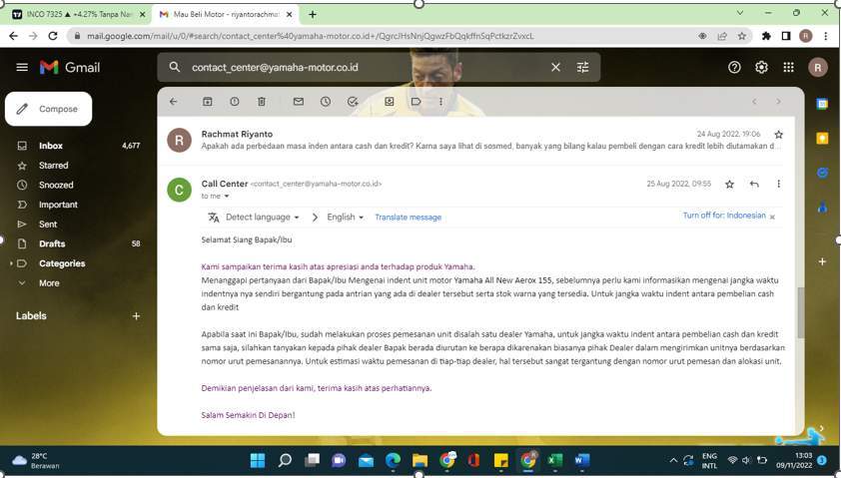
Task: Apply a label using the Labels icon
Action: coord(416,101)
